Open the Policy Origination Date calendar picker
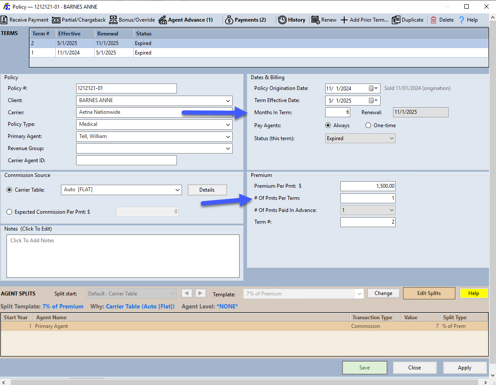The image size is (496, 385). pyautogui.click(x=373, y=89)
